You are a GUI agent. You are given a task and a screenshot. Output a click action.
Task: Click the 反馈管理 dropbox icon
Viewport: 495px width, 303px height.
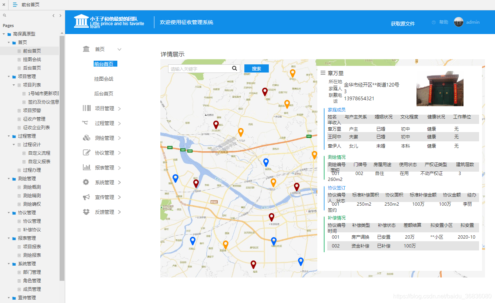point(86,212)
